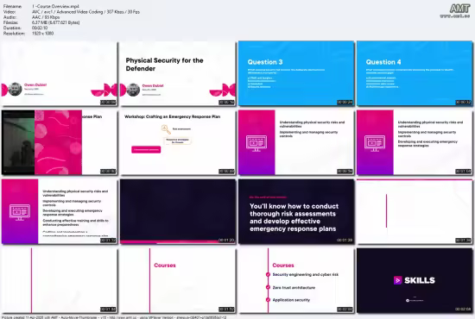Viewport: 475px width, 319px height.
Task: Click the Audio value AAC / 95 Kbps
Action: coord(46,17)
